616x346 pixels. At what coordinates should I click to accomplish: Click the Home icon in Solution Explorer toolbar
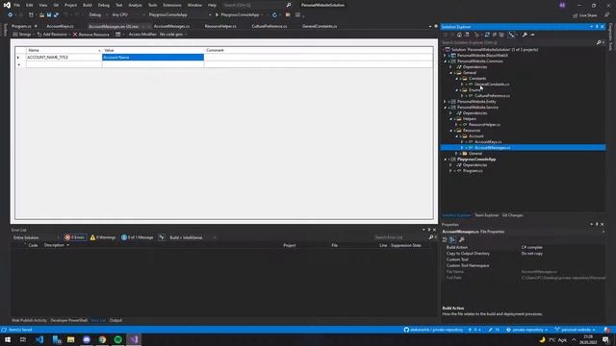[459, 35]
